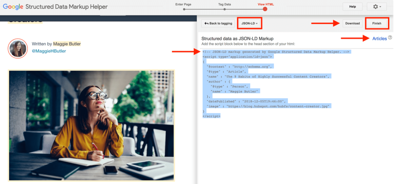Click the Download button
The height and width of the screenshot is (184, 394).
tap(352, 23)
